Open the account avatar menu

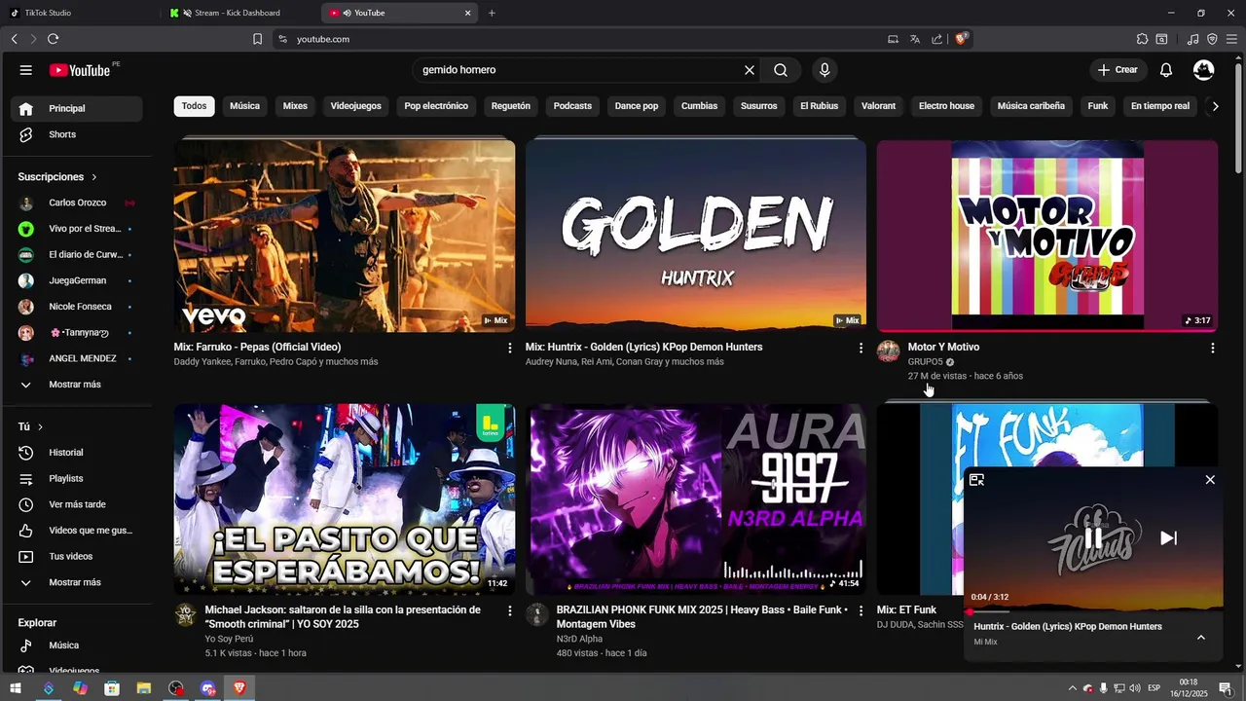[x=1204, y=70]
